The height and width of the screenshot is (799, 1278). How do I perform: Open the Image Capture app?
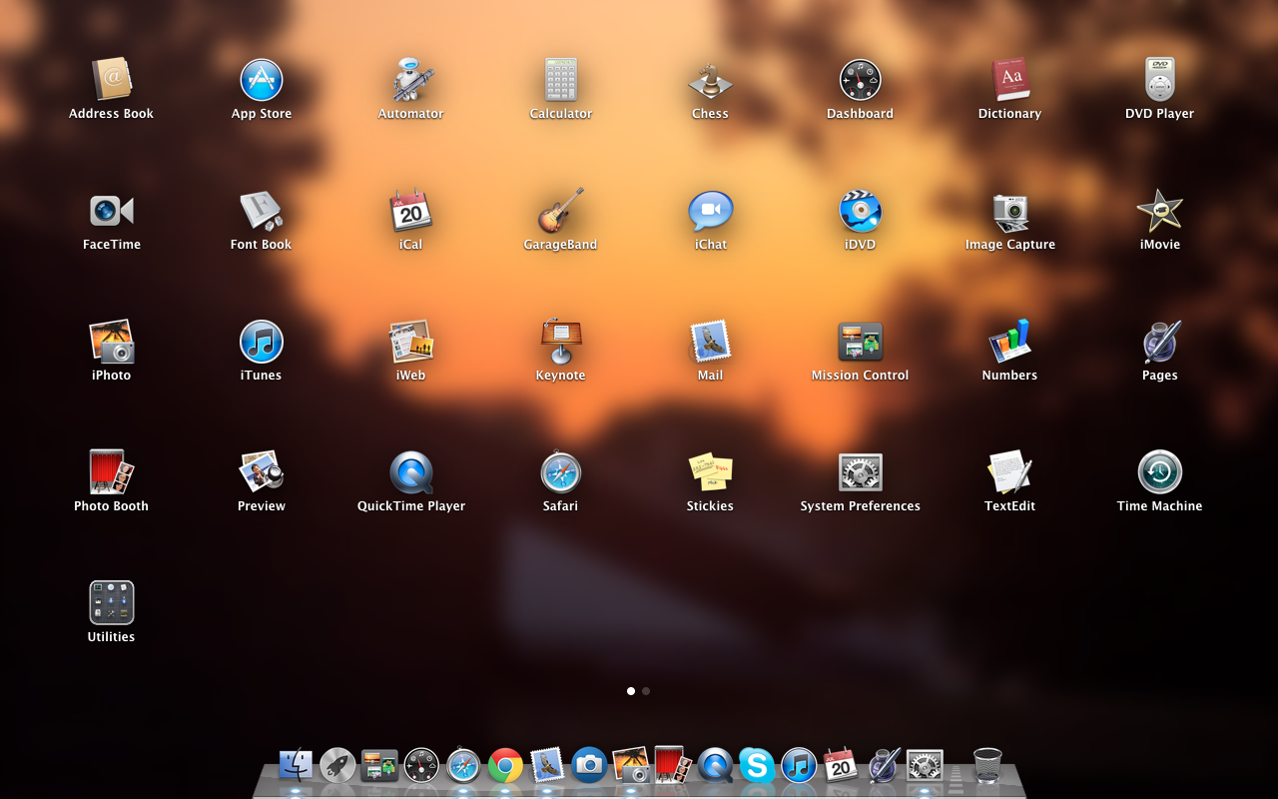tap(1009, 211)
